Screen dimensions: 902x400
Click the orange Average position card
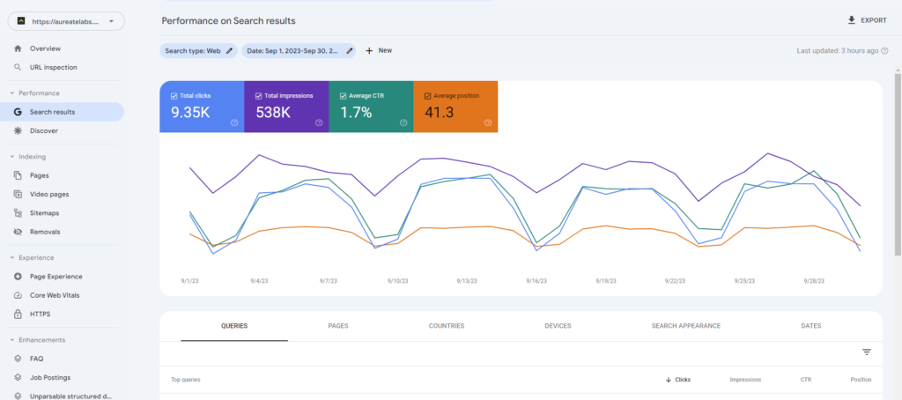pyautogui.click(x=455, y=107)
